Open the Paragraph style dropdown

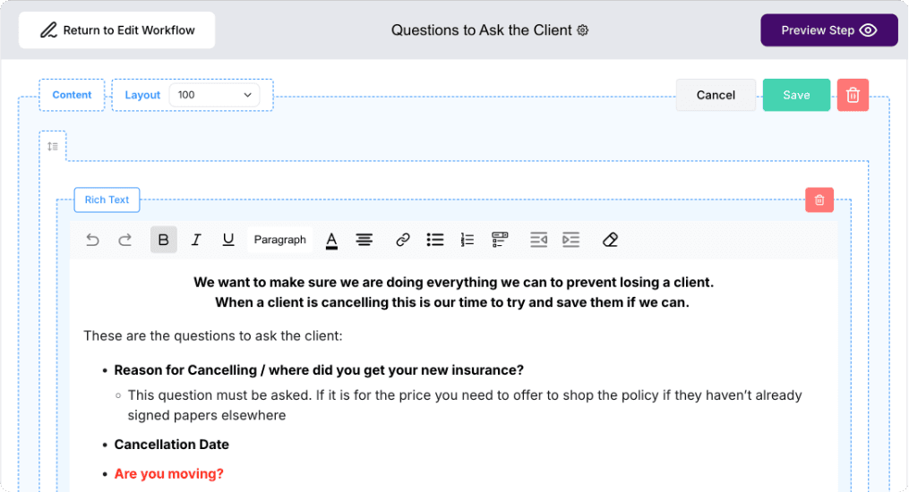[x=279, y=240]
